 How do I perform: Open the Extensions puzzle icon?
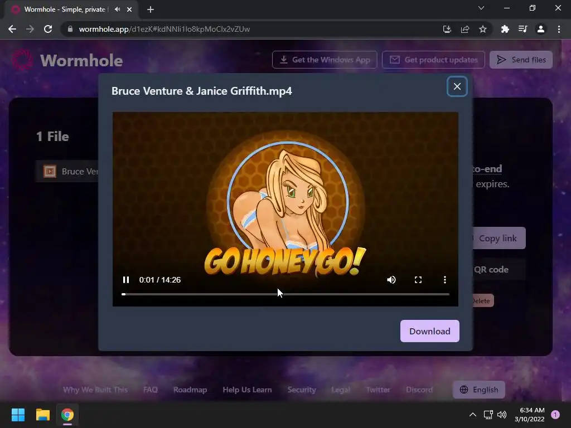pyautogui.click(x=505, y=29)
